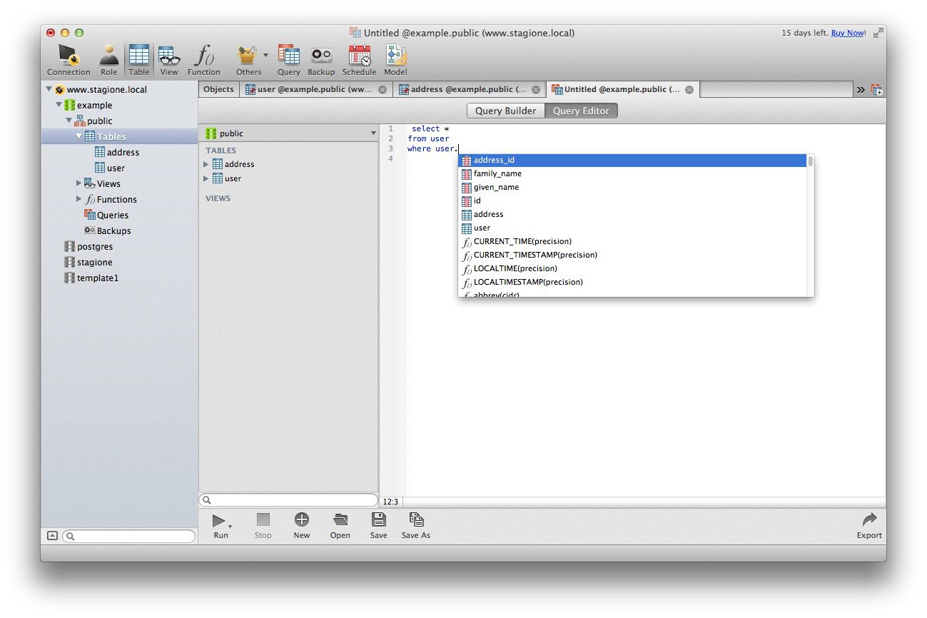Viewport: 927px width, 618px height.
Task: Expand address in the TABLES list
Action: point(206,164)
